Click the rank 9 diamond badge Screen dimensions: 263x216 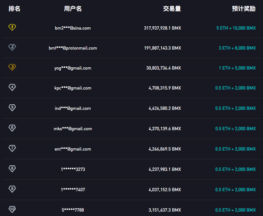(x=12, y=189)
